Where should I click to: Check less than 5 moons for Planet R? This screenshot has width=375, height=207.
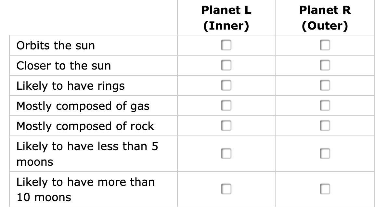click(x=325, y=153)
